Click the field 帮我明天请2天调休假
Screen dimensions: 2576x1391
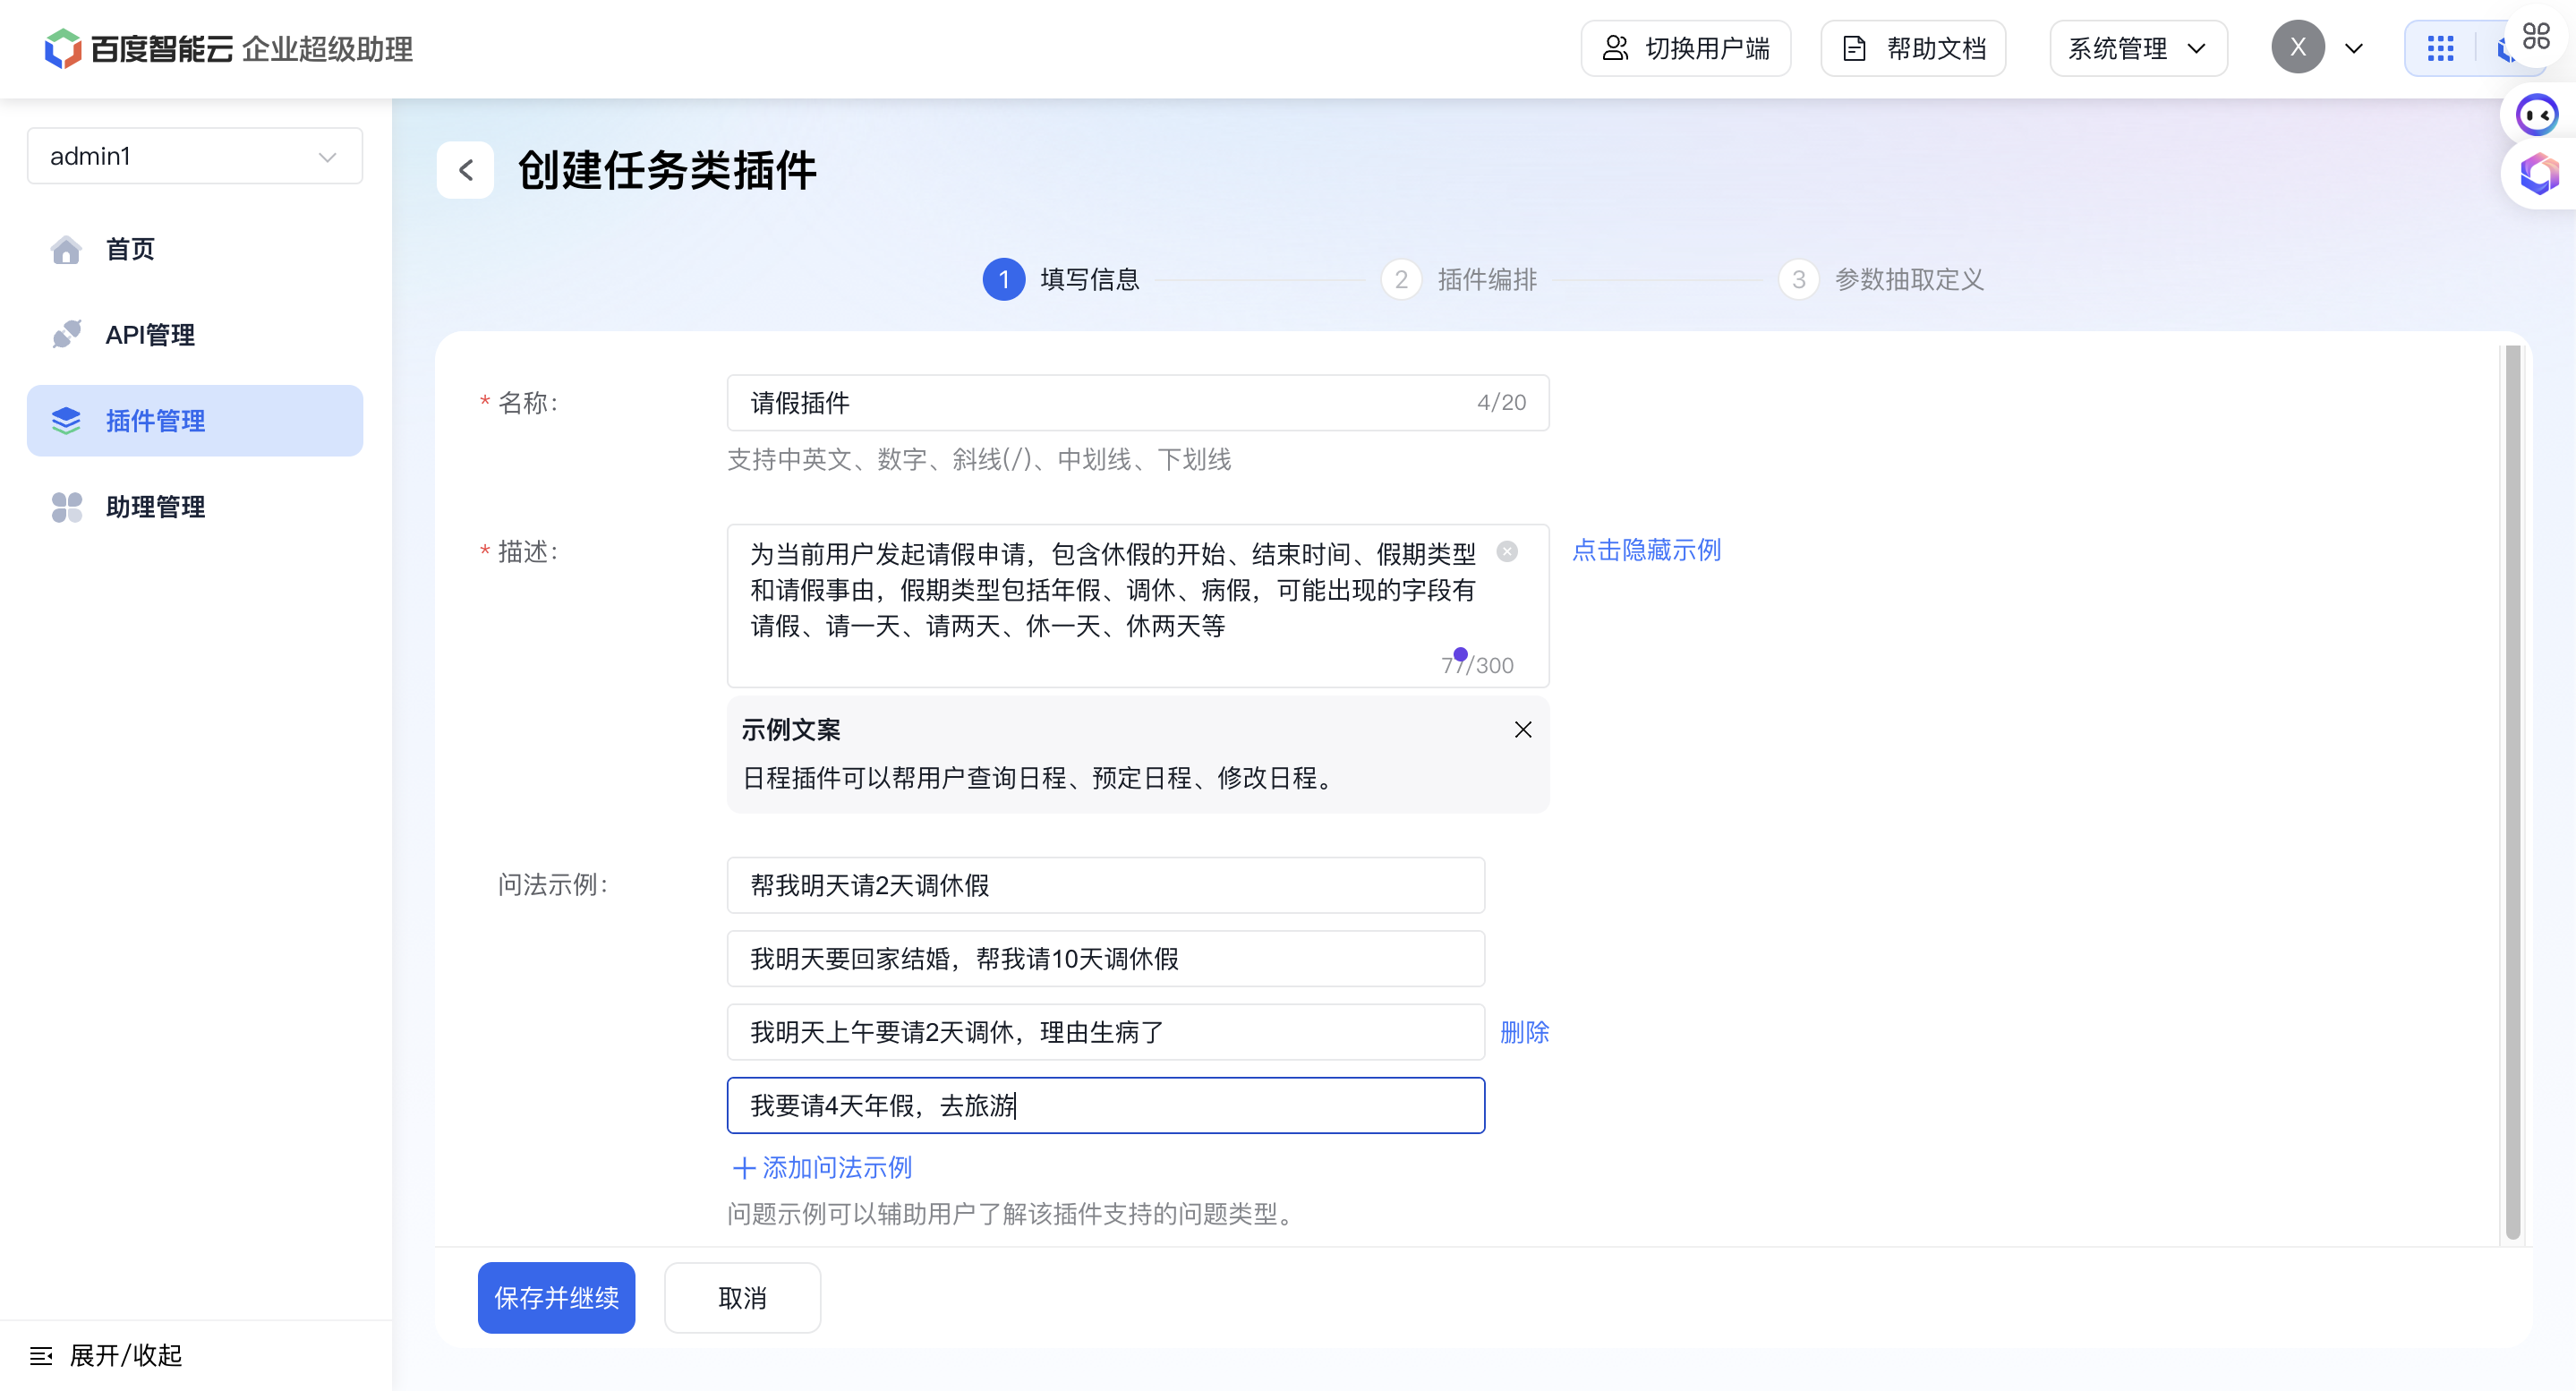coord(1106,885)
